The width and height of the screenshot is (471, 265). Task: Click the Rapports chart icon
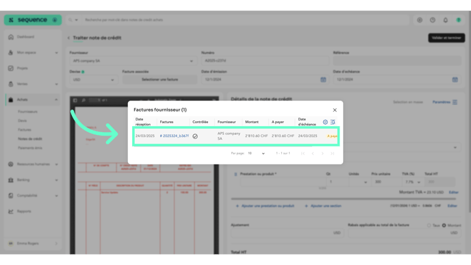click(11, 211)
